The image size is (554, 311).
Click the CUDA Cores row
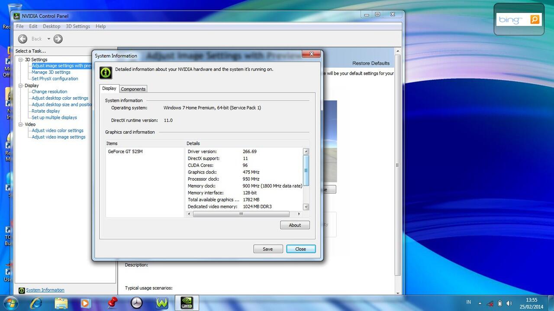pos(245,165)
